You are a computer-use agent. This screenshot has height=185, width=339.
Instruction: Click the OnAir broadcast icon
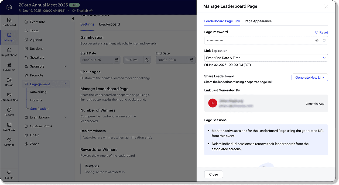pos(26,135)
